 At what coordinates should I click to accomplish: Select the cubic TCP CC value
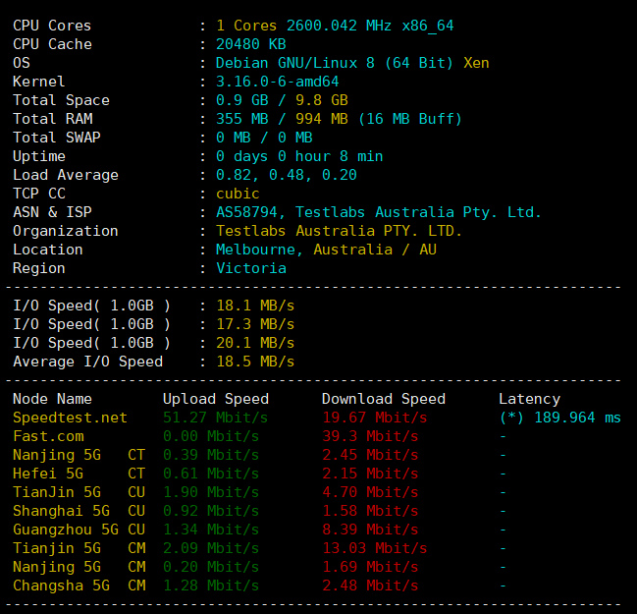tap(238, 194)
